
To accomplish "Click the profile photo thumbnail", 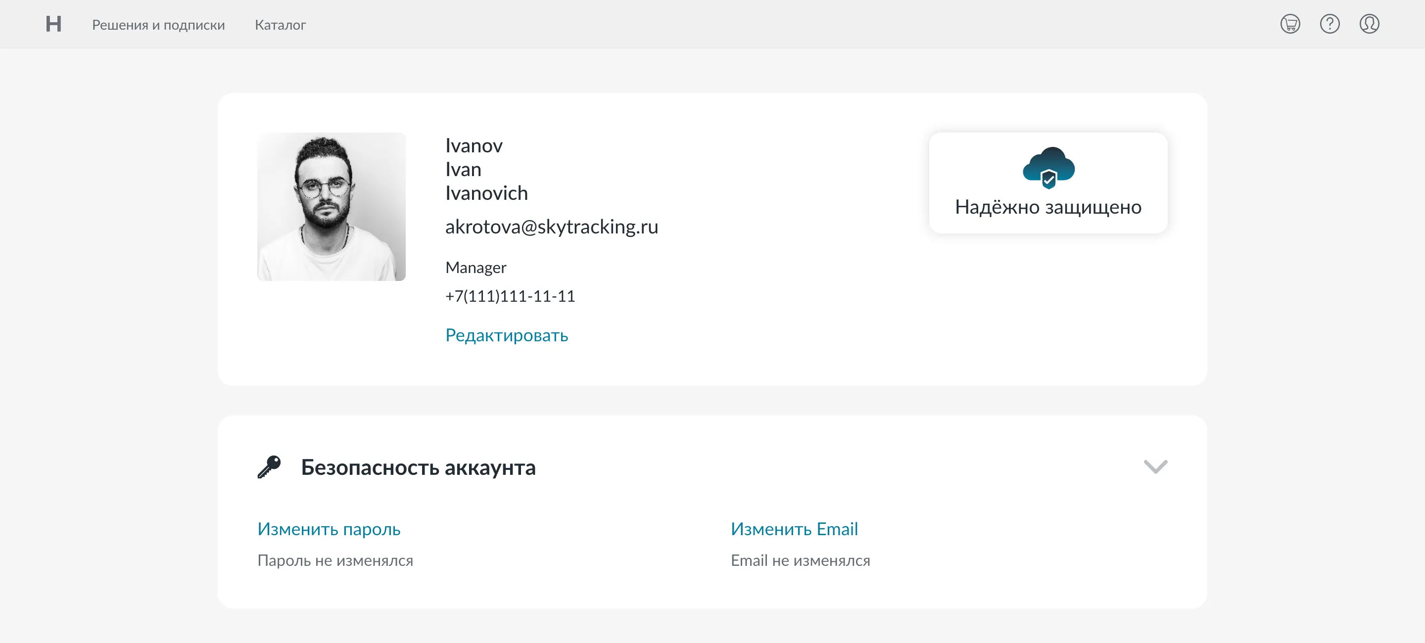I will [x=331, y=206].
